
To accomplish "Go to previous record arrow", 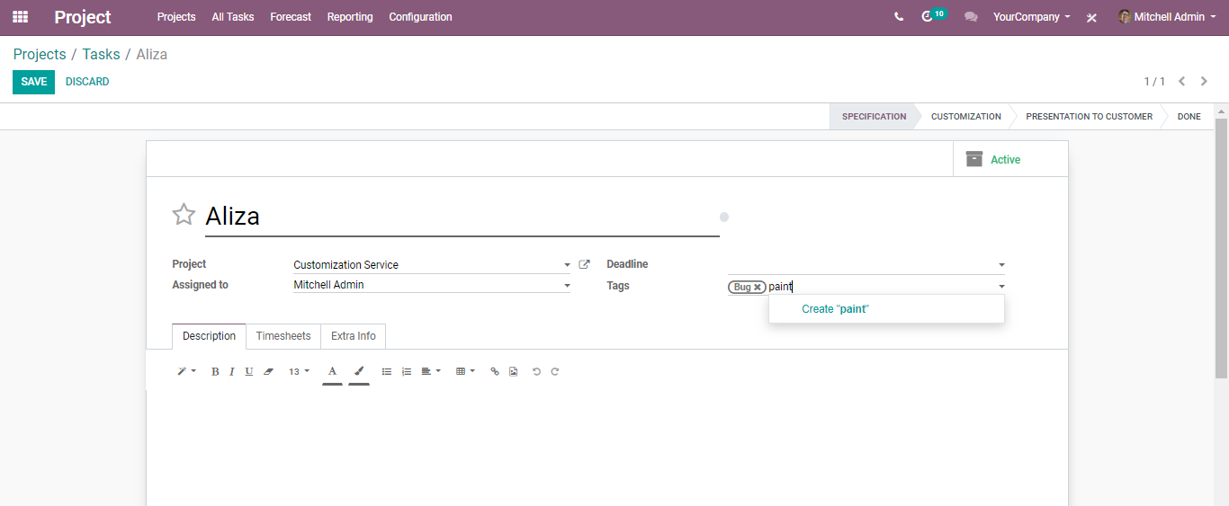I will [x=1182, y=81].
